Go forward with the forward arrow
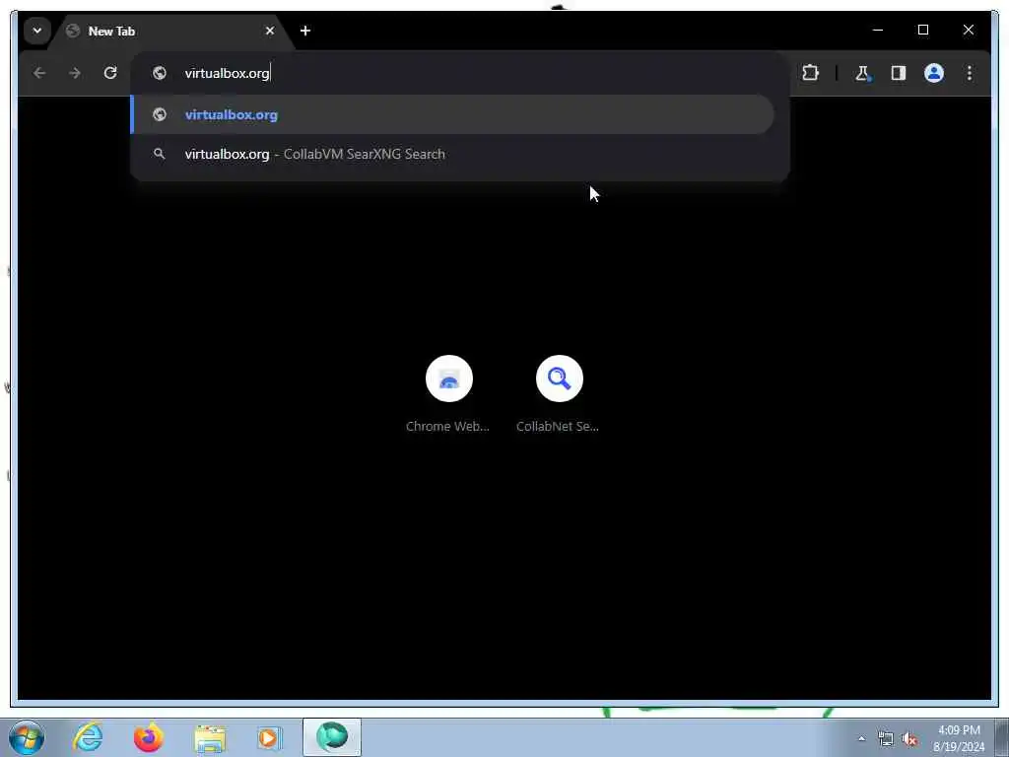The height and width of the screenshot is (757, 1009). coord(75,73)
